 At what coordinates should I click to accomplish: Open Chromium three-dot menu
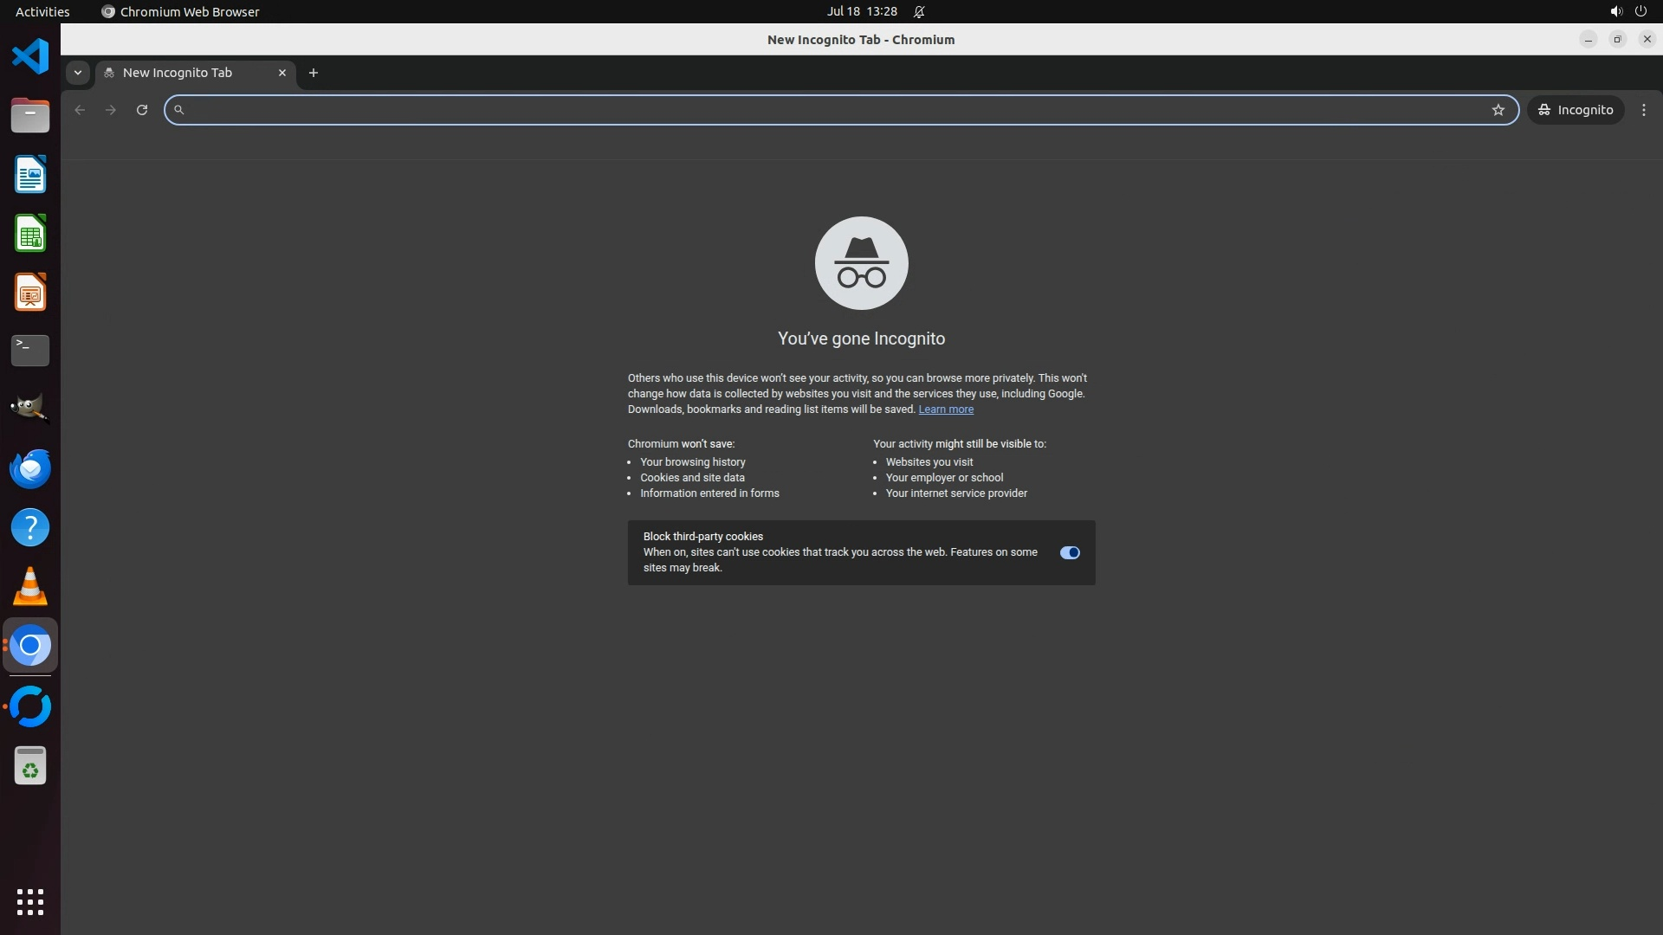pos(1644,110)
